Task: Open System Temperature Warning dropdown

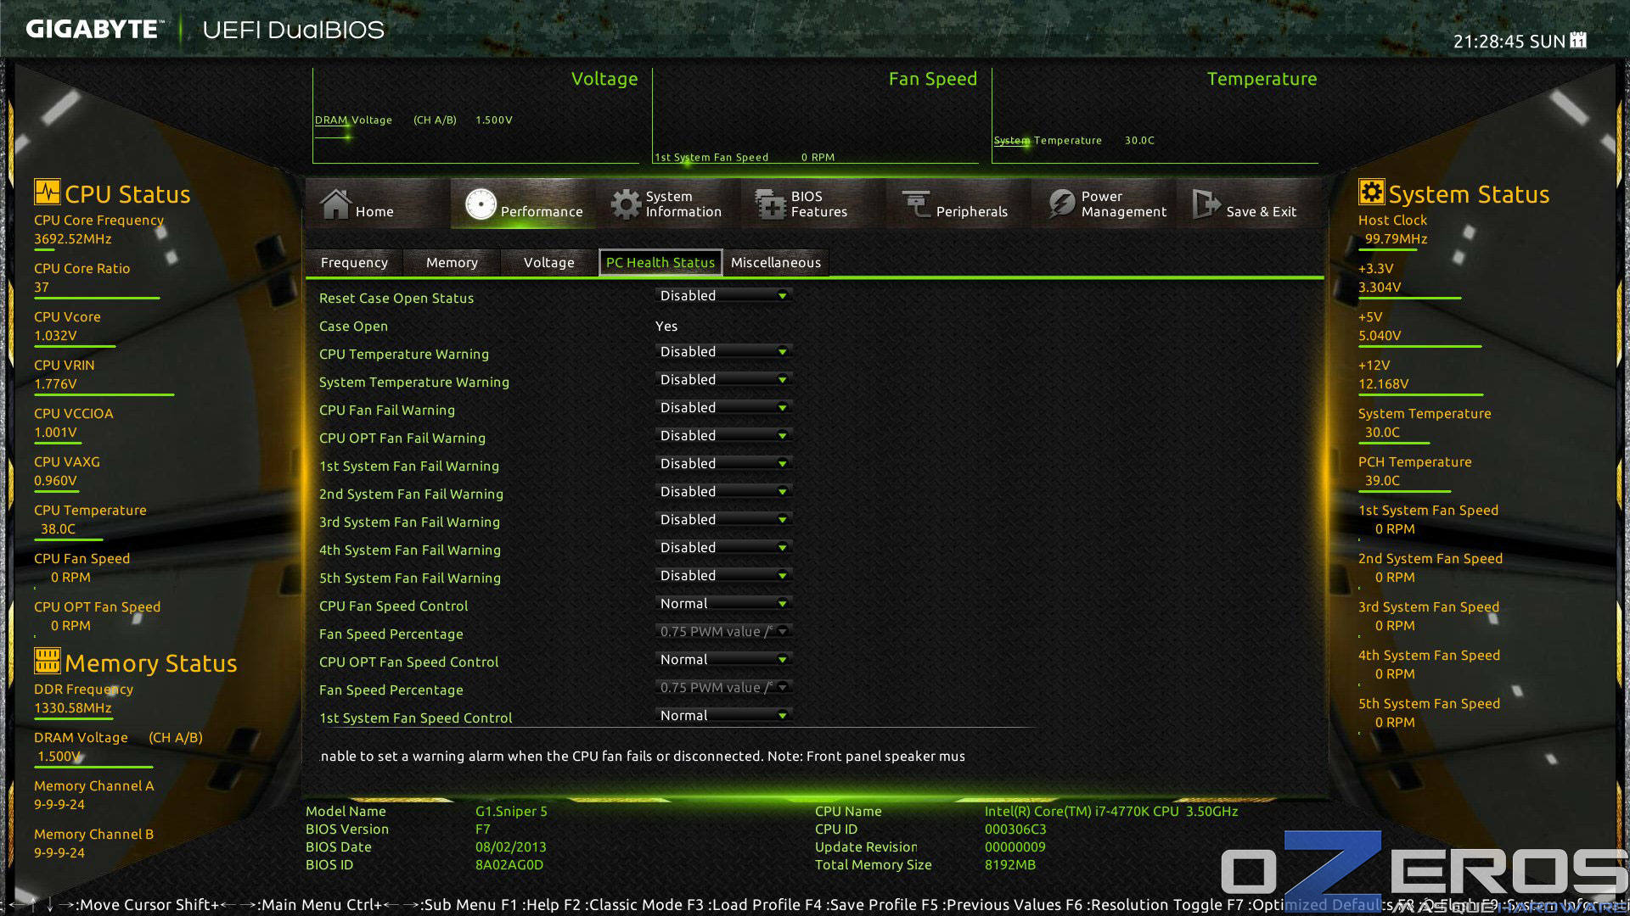Action: (x=723, y=380)
